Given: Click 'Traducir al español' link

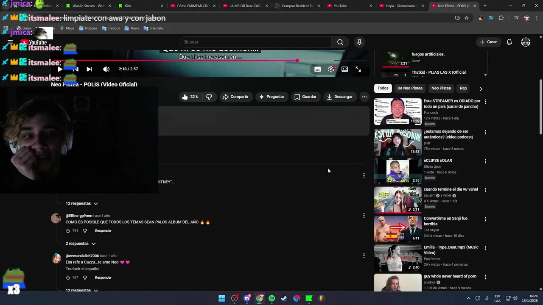Looking at the screenshot, I should (82, 269).
